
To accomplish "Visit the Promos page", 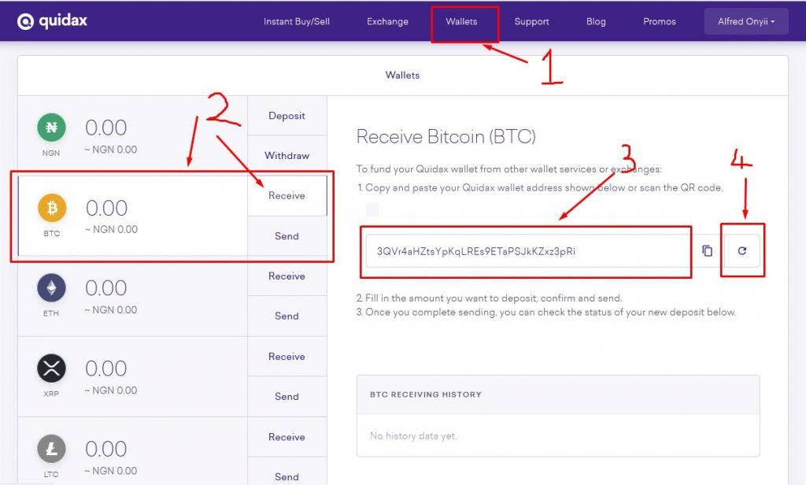I will 660,21.
